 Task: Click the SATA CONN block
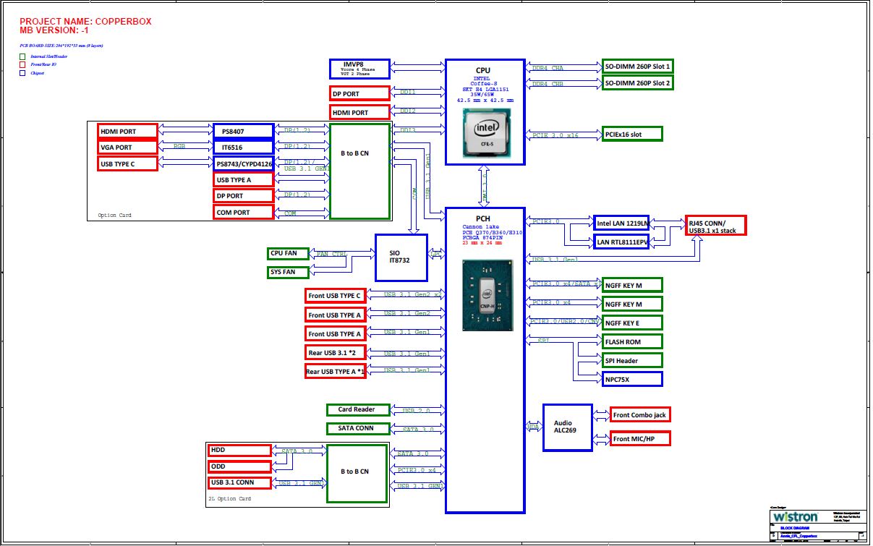(359, 428)
